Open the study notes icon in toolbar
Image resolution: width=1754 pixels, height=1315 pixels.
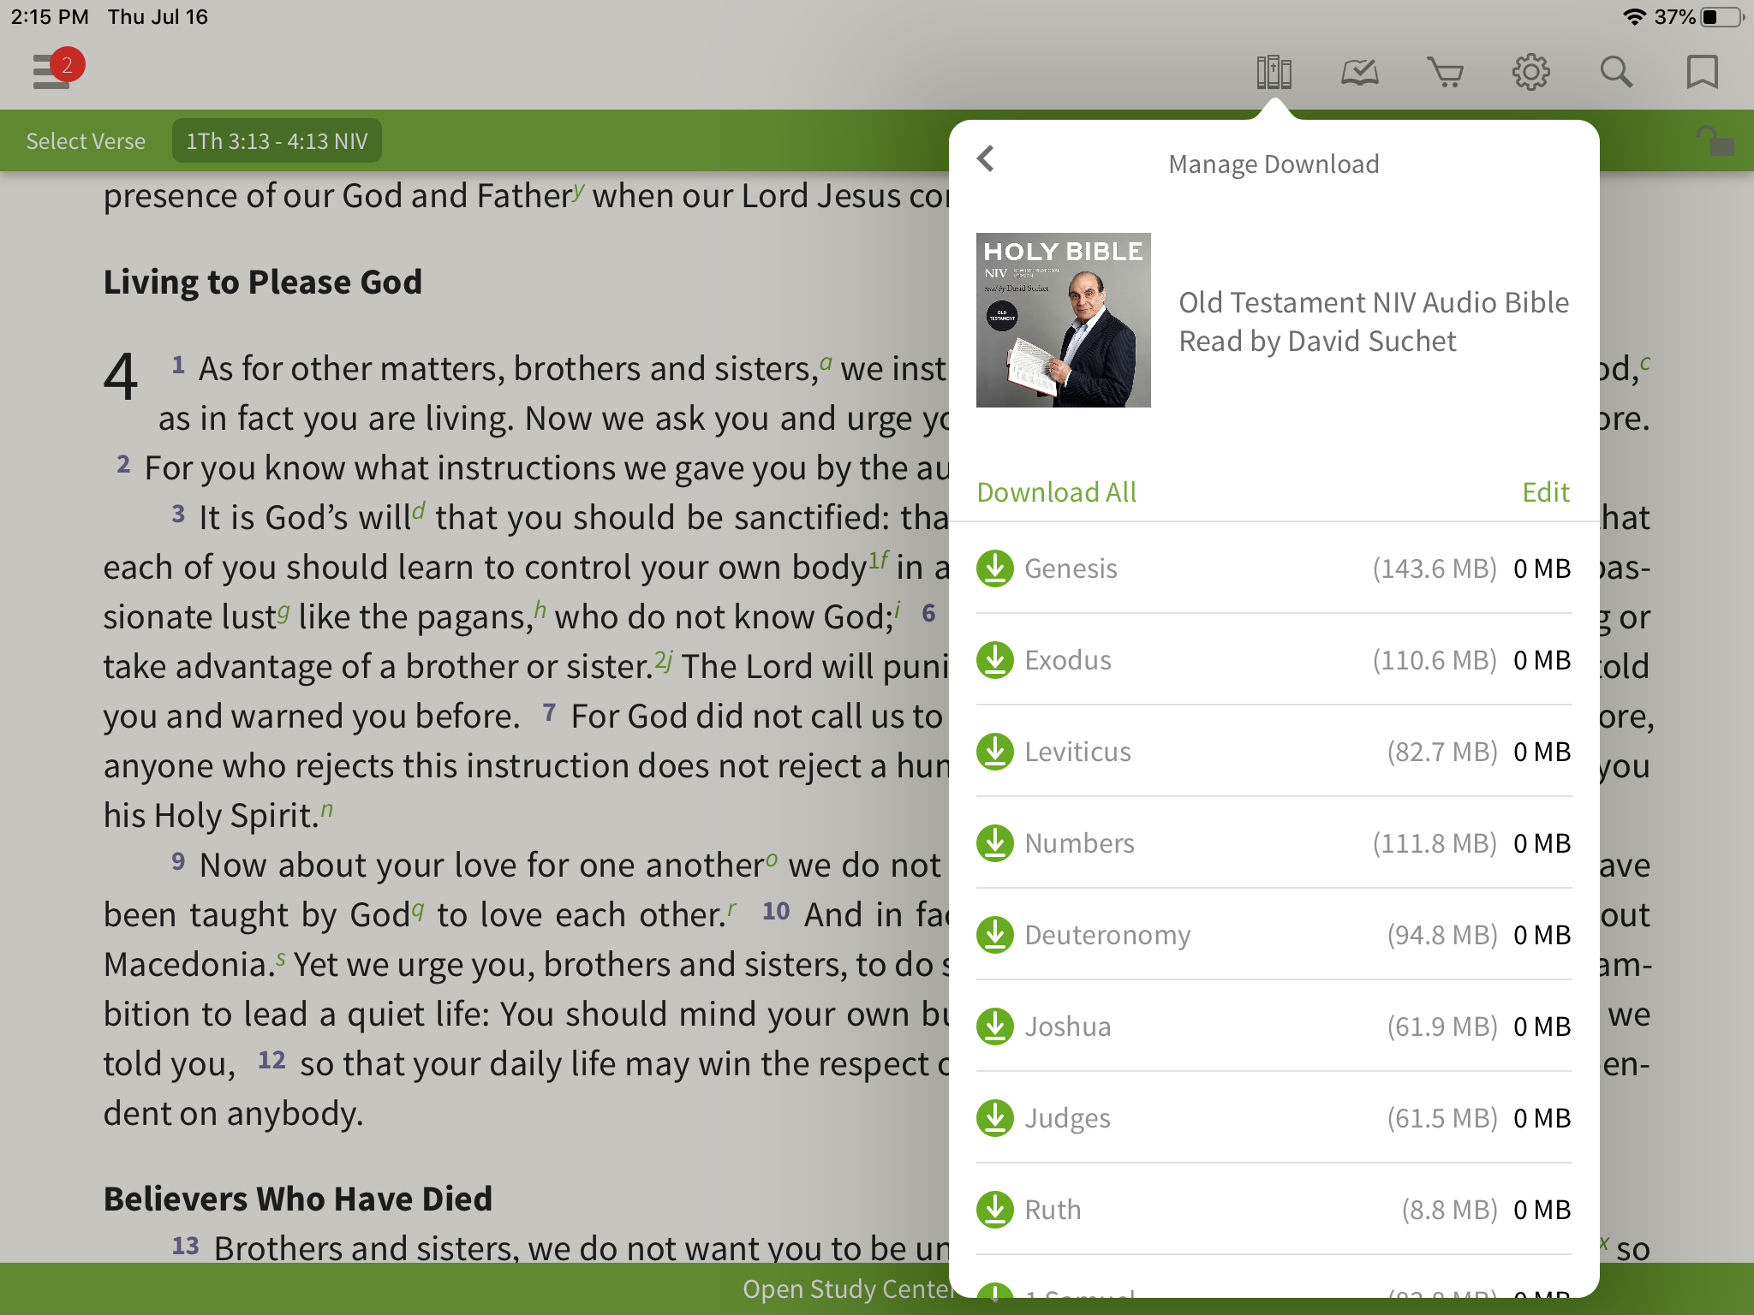[1359, 72]
